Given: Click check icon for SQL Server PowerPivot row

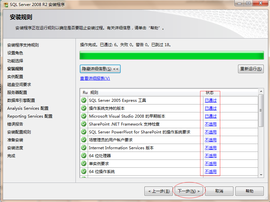Looking at the screenshot, I should [x=84, y=132].
